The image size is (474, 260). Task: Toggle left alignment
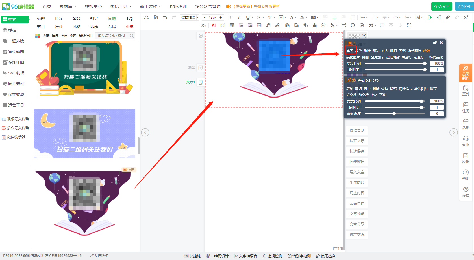(325, 17)
